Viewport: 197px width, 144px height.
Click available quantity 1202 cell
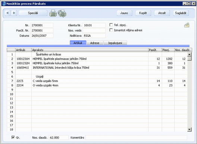pos(168,59)
